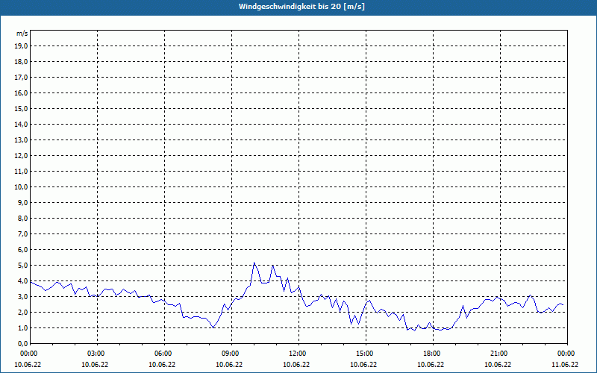Select the '2,0' y-axis value
Viewport: 597px width, 373px height.
(x=22, y=312)
